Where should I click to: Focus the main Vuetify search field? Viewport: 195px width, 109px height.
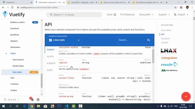pyautogui.click(x=74, y=15)
